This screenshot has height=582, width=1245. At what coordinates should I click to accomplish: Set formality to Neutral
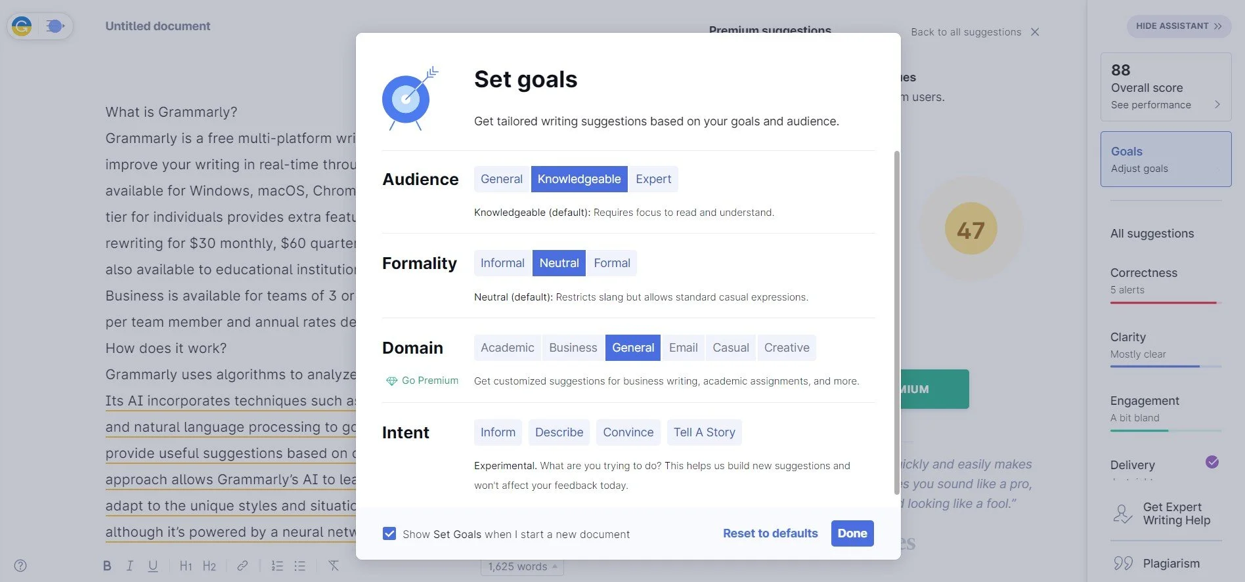(559, 263)
